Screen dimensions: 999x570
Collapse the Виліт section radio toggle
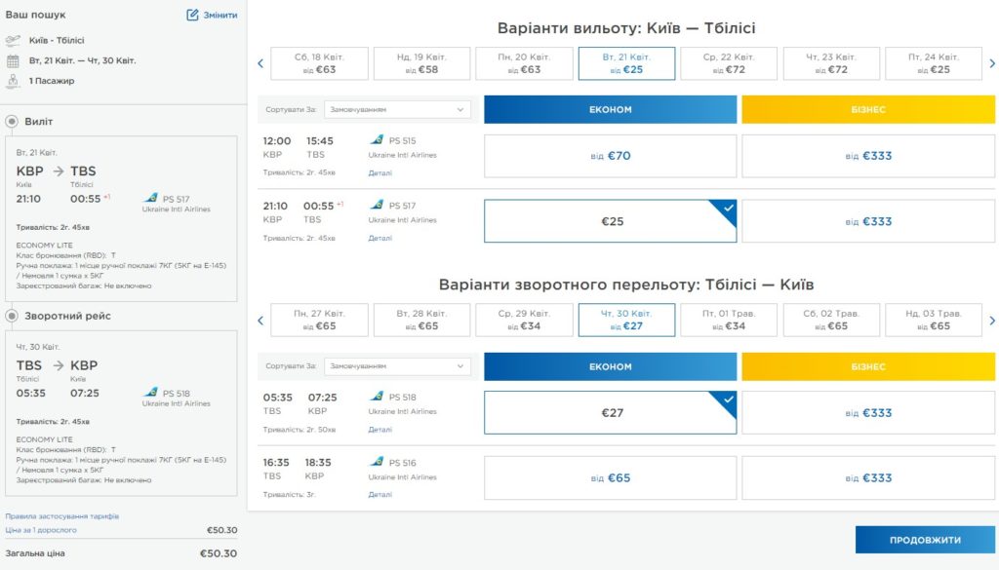tap(12, 121)
